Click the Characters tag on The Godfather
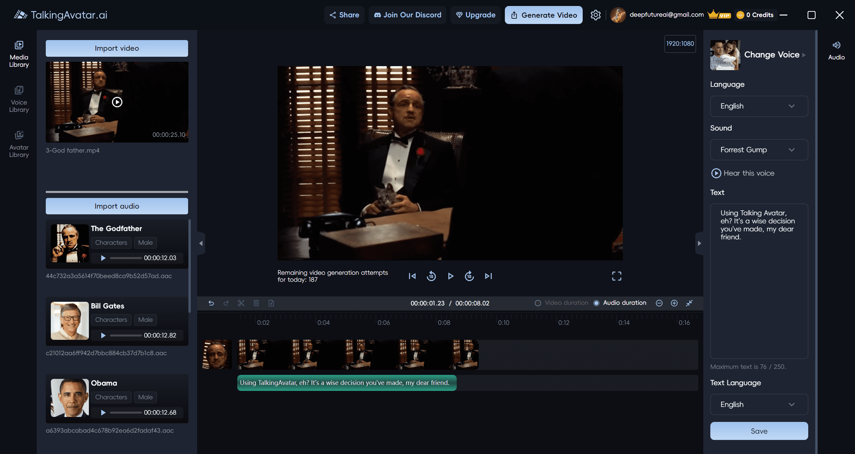Viewport: 855px width, 454px height. [111, 243]
